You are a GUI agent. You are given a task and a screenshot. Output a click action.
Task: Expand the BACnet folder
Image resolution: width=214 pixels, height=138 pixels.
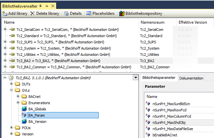[x=18, y=96]
